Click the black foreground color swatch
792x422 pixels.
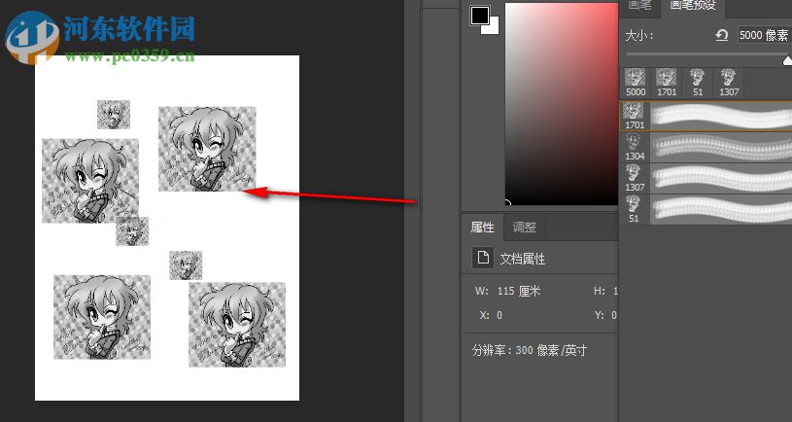(x=479, y=16)
